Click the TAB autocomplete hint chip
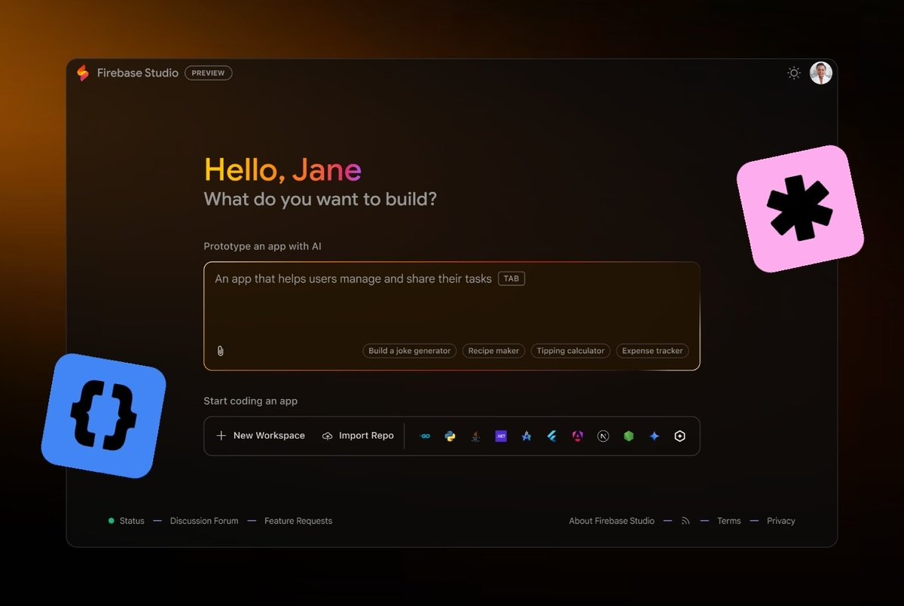 [512, 279]
